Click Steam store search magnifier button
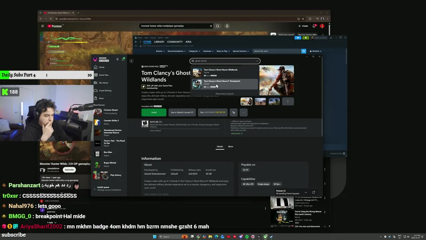 (x=304, y=51)
